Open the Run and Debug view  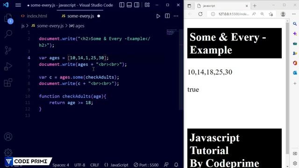coord(8,66)
